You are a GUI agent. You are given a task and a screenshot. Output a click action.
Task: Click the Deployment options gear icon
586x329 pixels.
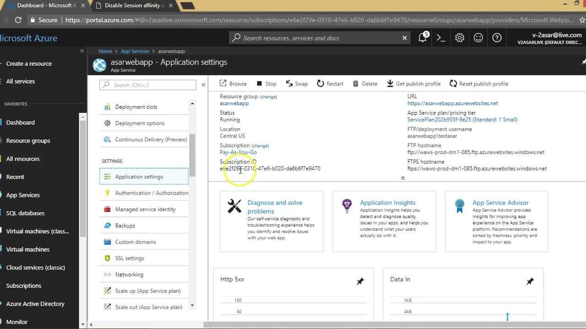tap(107, 123)
